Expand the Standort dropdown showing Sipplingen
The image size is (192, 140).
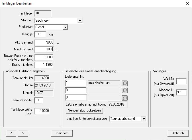coord(80,20)
